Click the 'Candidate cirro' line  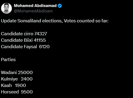click(x=24, y=34)
